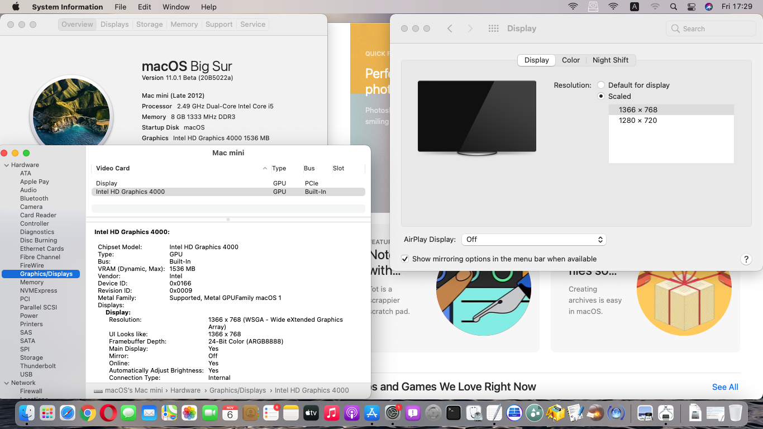Switch to the Night Shift tab
Image resolution: width=763 pixels, height=429 pixels.
click(611, 60)
